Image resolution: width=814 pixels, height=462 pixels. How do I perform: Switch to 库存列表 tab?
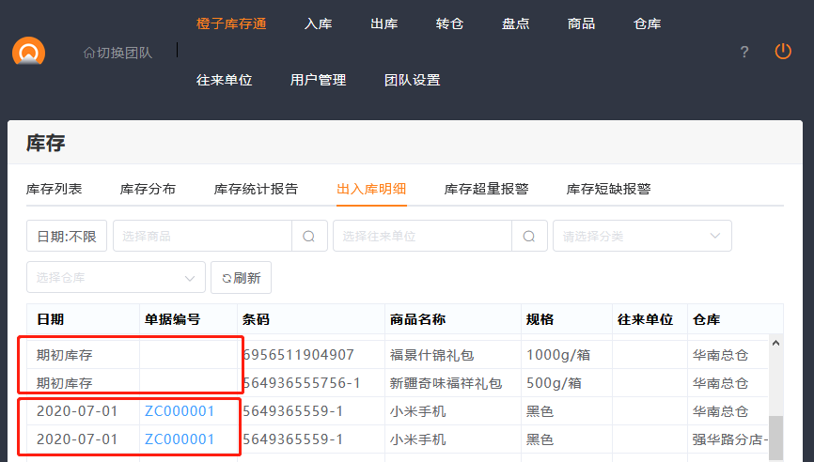55,189
